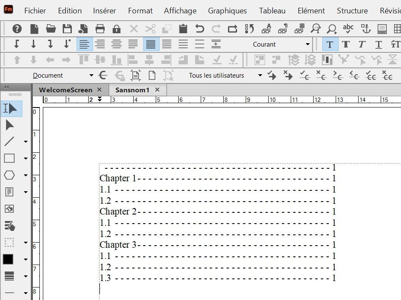The height and width of the screenshot is (300, 401).
Task: Click the black fill color swatch
Action: [8, 259]
